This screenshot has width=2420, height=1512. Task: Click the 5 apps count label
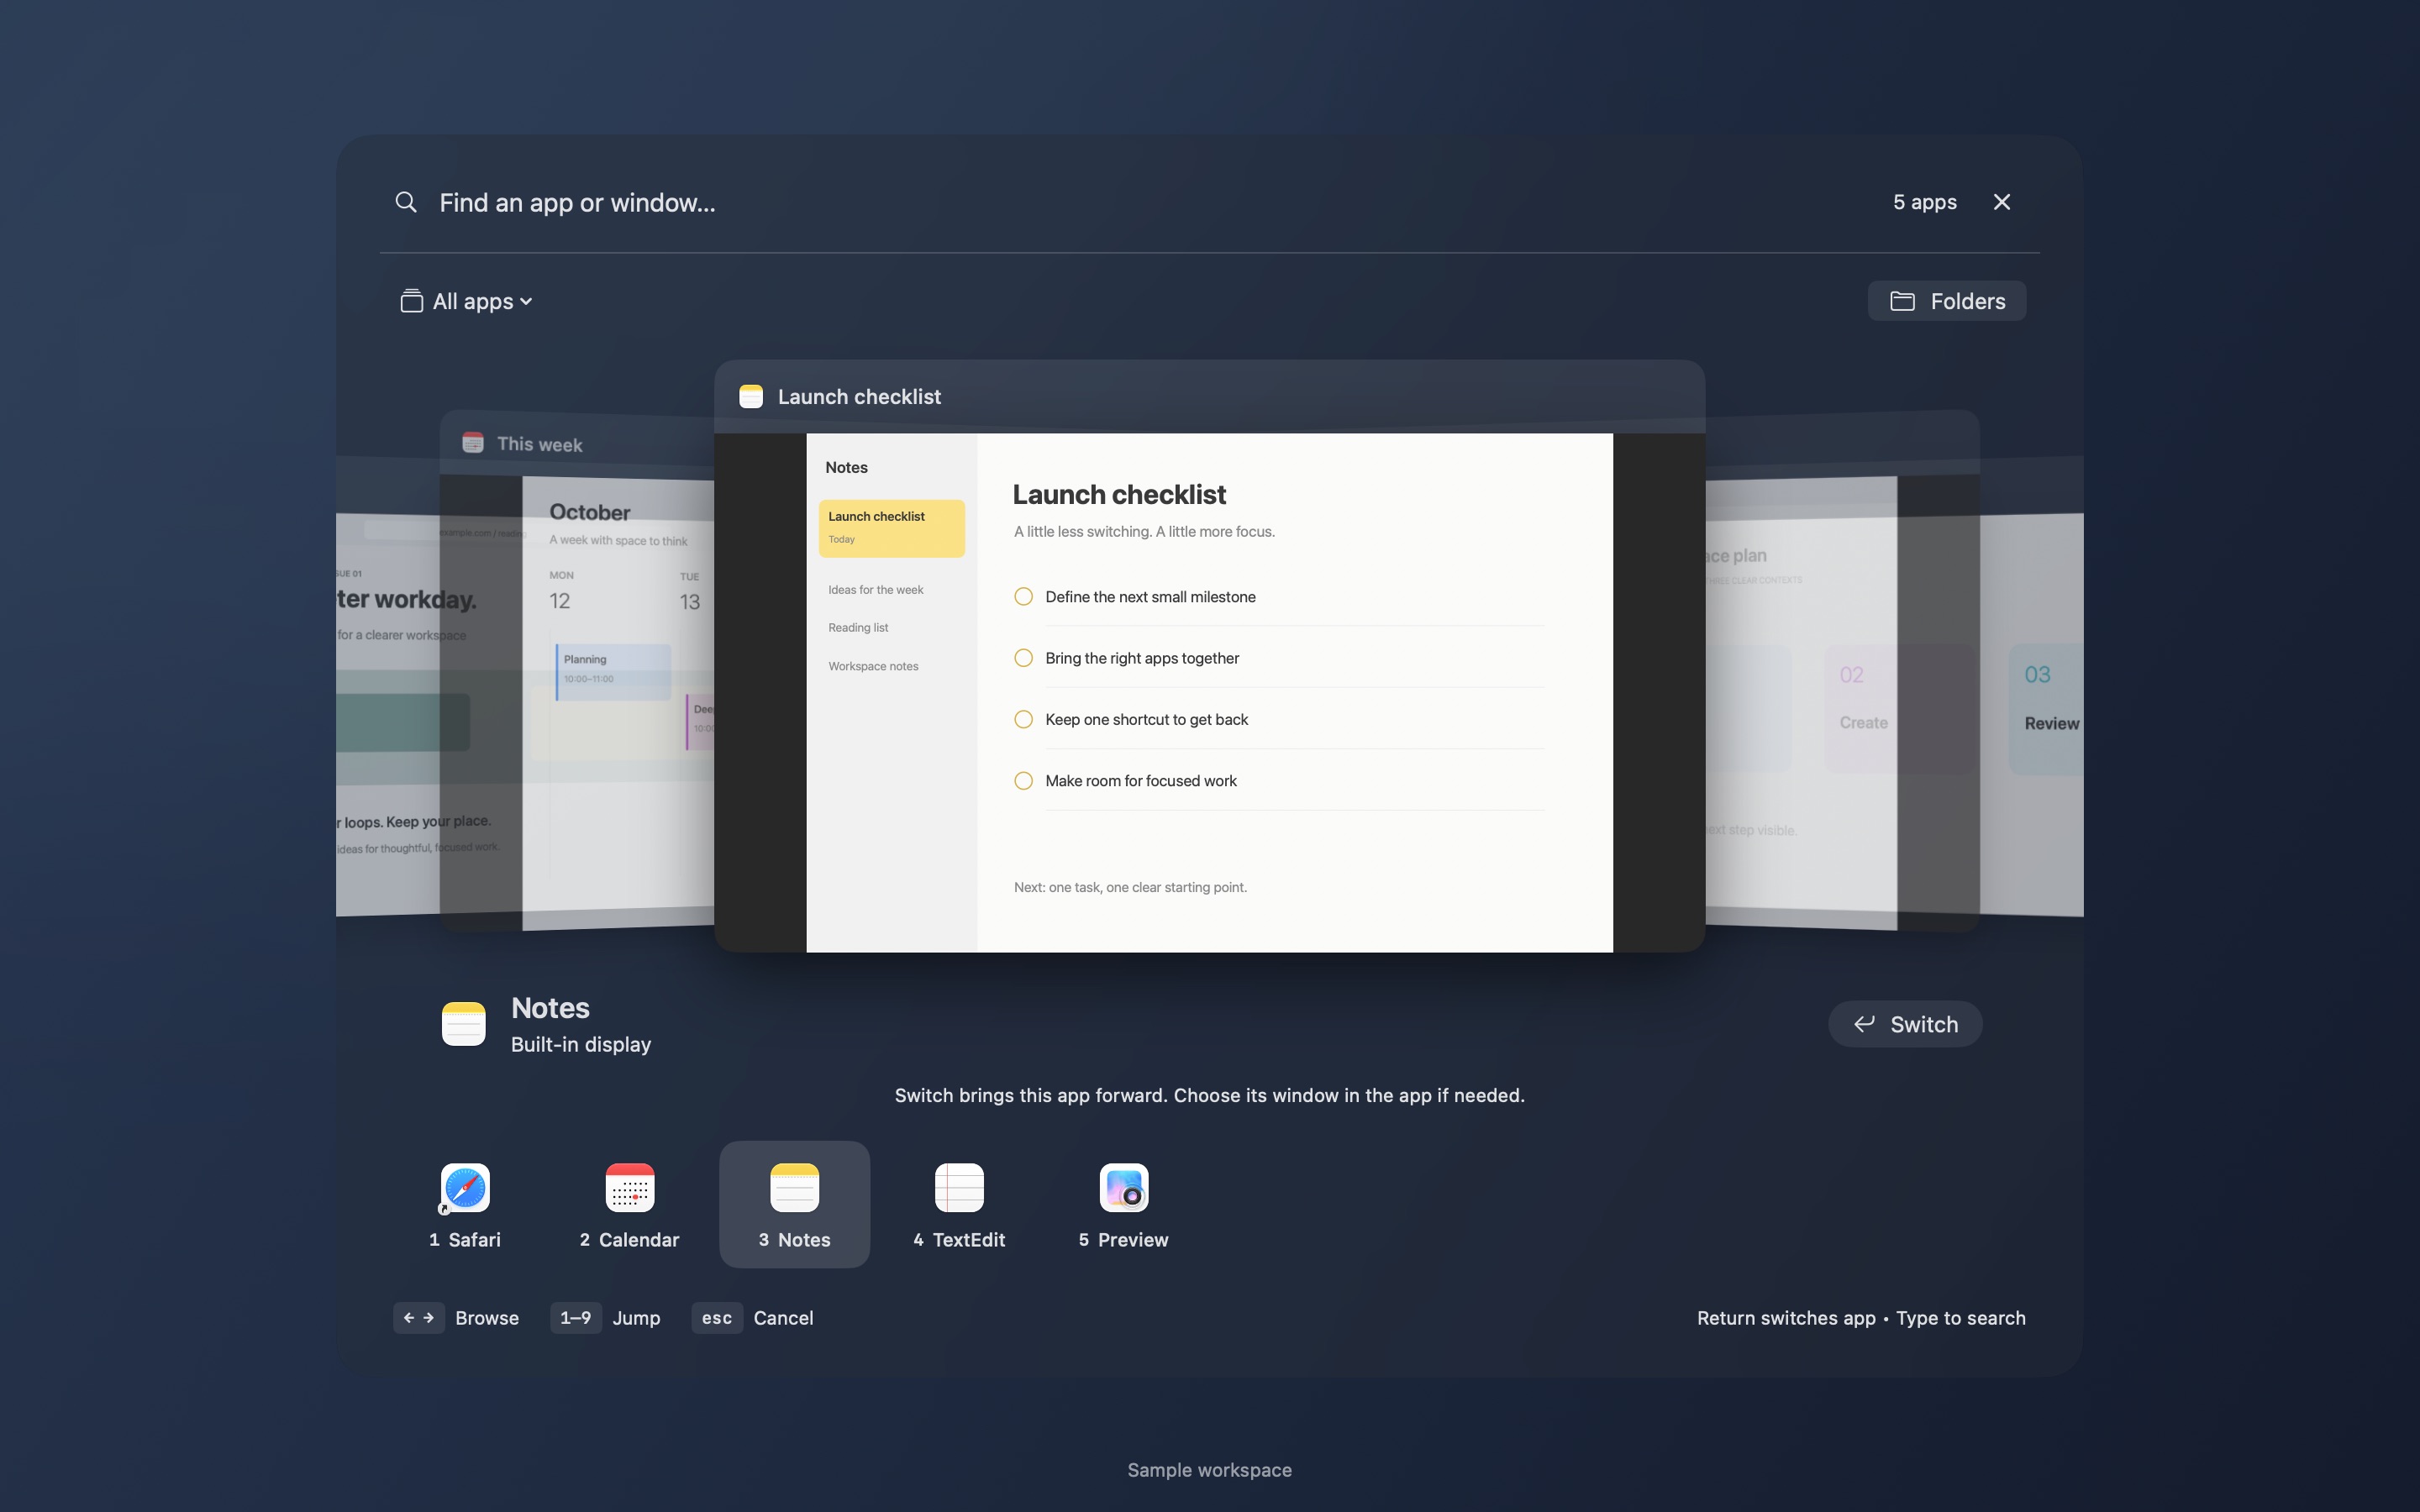[x=1924, y=202]
